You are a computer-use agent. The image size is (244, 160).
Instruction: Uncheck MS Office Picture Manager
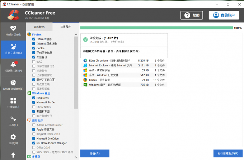34,143
